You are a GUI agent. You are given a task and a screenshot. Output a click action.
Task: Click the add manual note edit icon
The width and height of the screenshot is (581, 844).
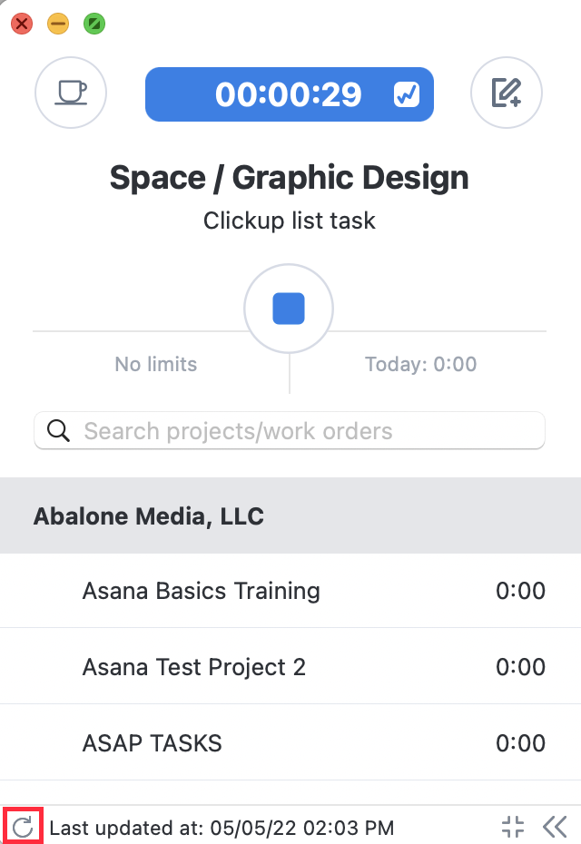[507, 93]
